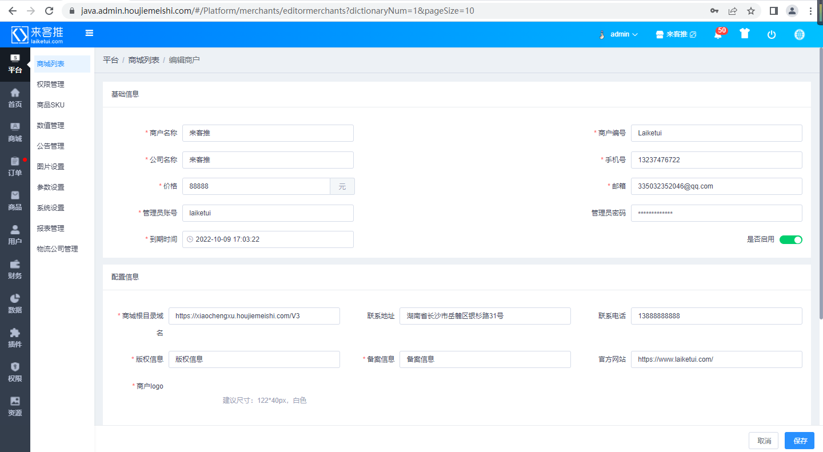This screenshot has width=823, height=452.
Task: Click the 保存 button
Action: pyautogui.click(x=800, y=441)
